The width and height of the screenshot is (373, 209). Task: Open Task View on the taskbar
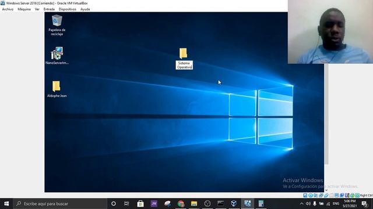tap(126, 204)
